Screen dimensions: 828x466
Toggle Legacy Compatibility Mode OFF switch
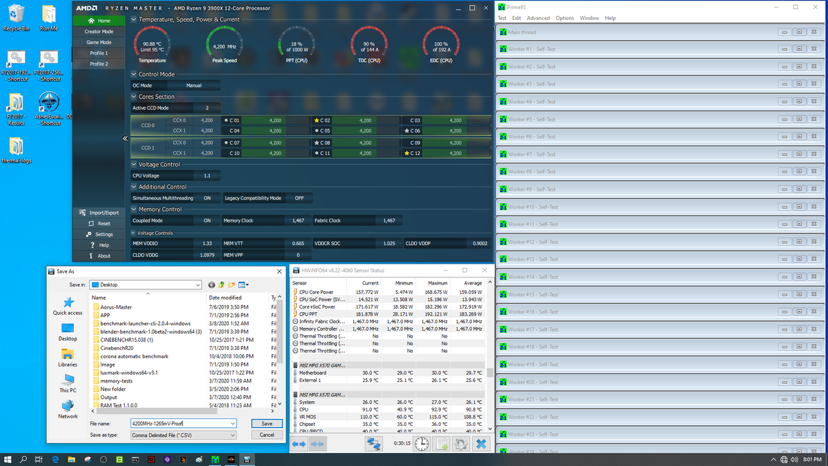299,198
